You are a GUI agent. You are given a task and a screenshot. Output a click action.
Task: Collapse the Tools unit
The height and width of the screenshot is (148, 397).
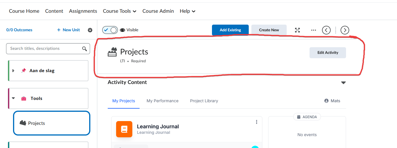[13, 98]
